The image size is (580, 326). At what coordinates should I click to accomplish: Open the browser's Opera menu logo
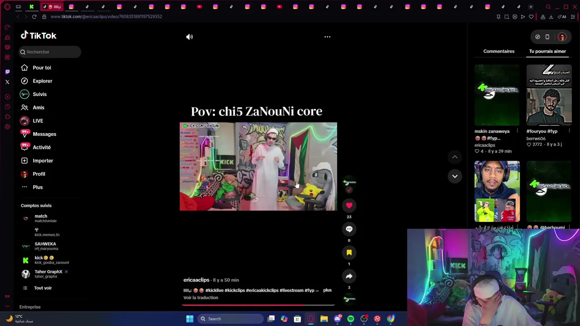coord(7,7)
